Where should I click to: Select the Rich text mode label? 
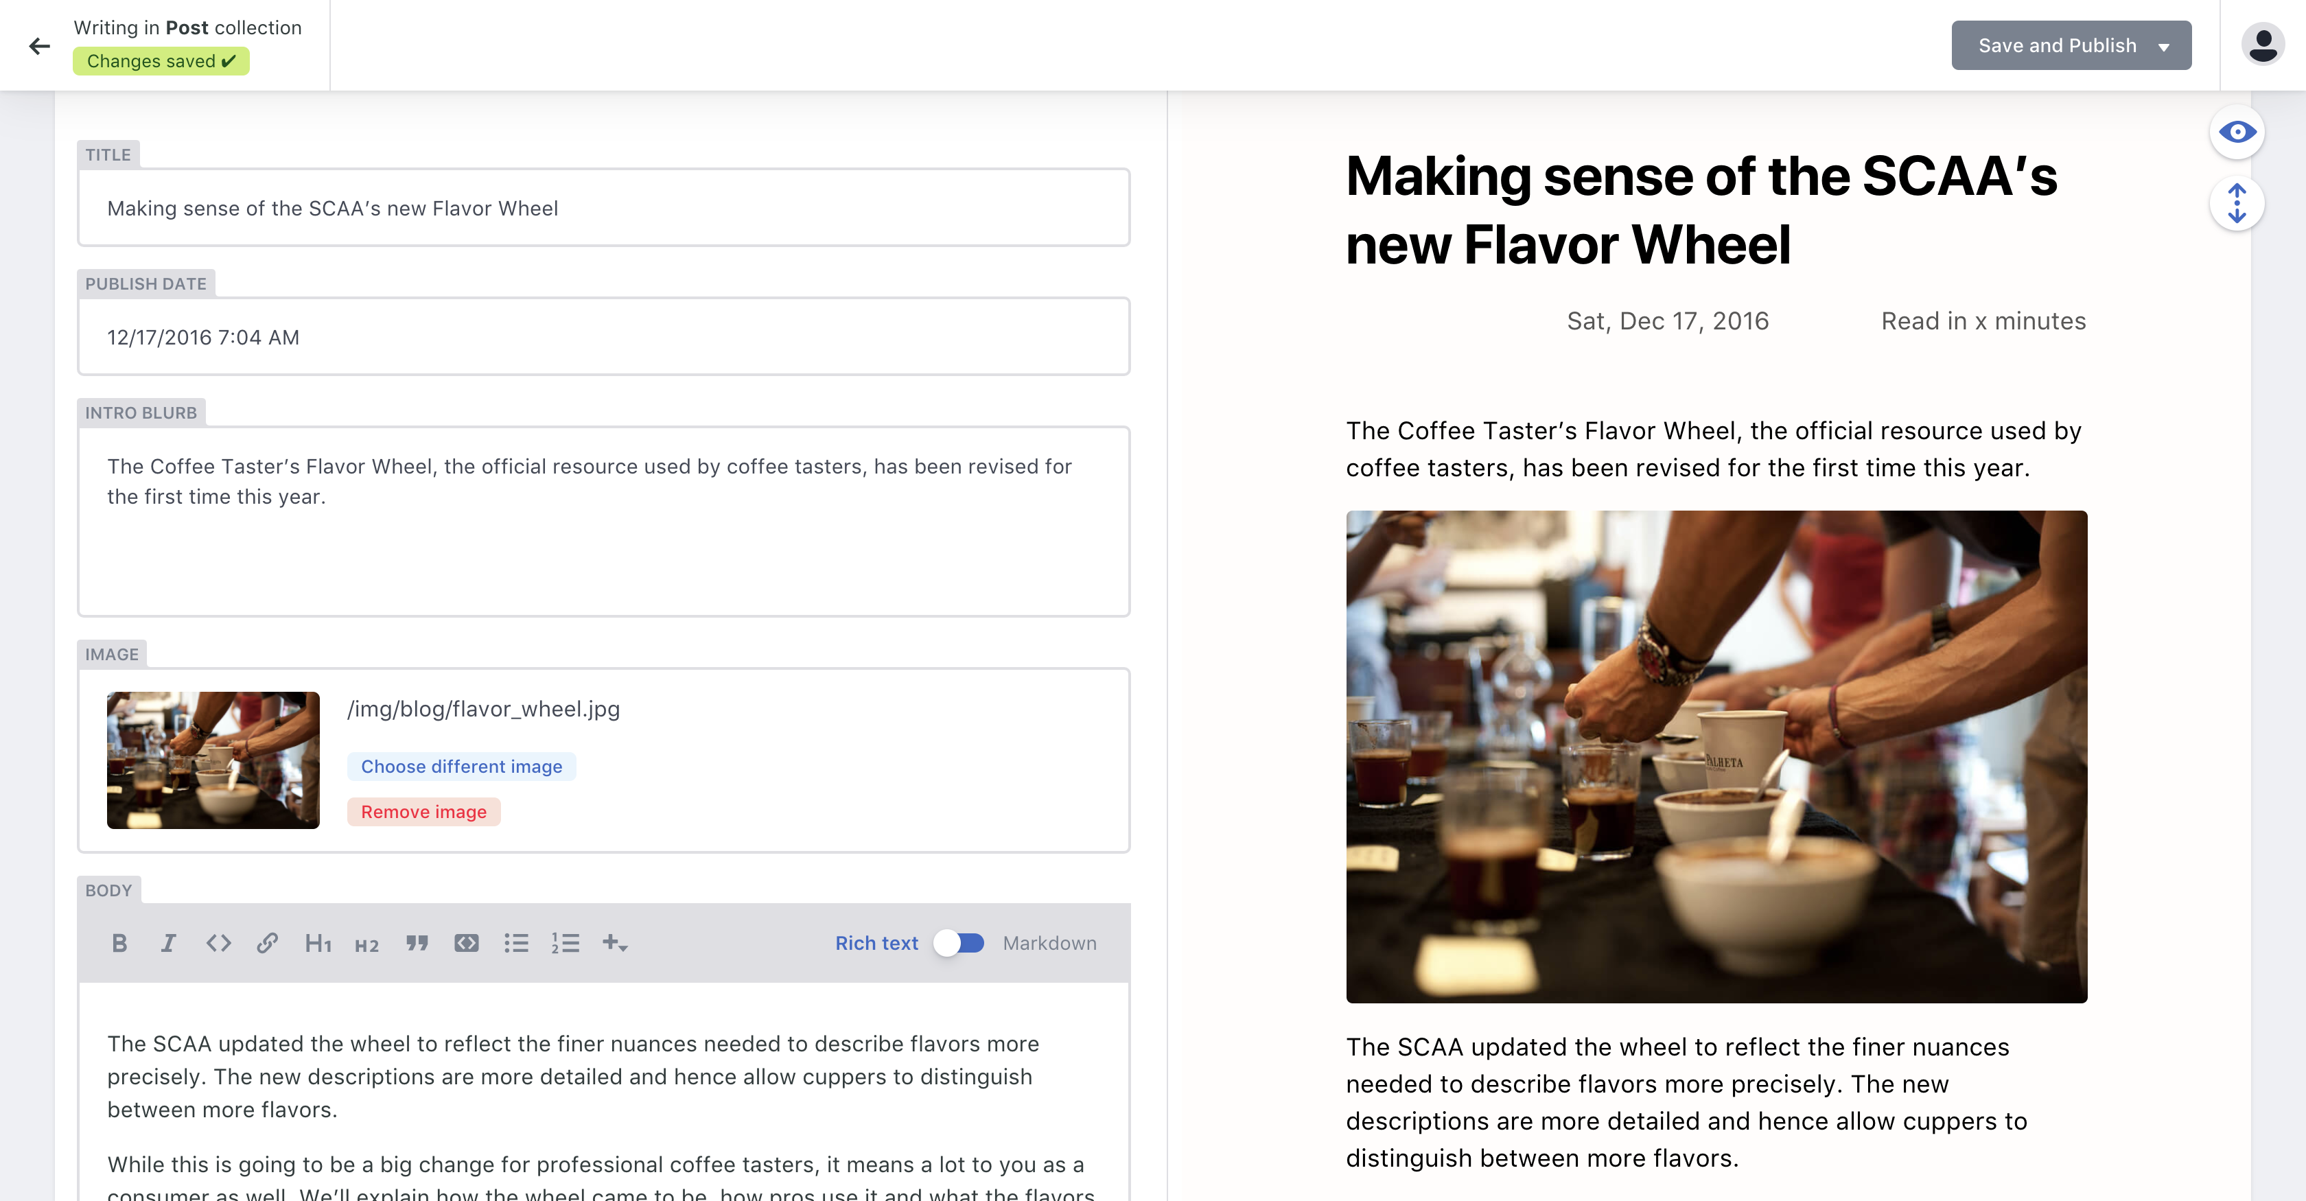pos(876,942)
